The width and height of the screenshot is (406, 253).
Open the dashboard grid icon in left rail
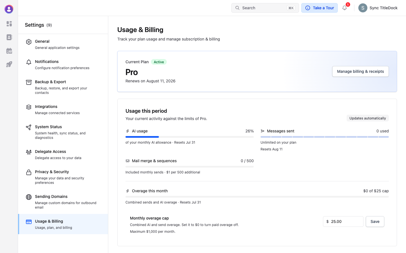9,24
